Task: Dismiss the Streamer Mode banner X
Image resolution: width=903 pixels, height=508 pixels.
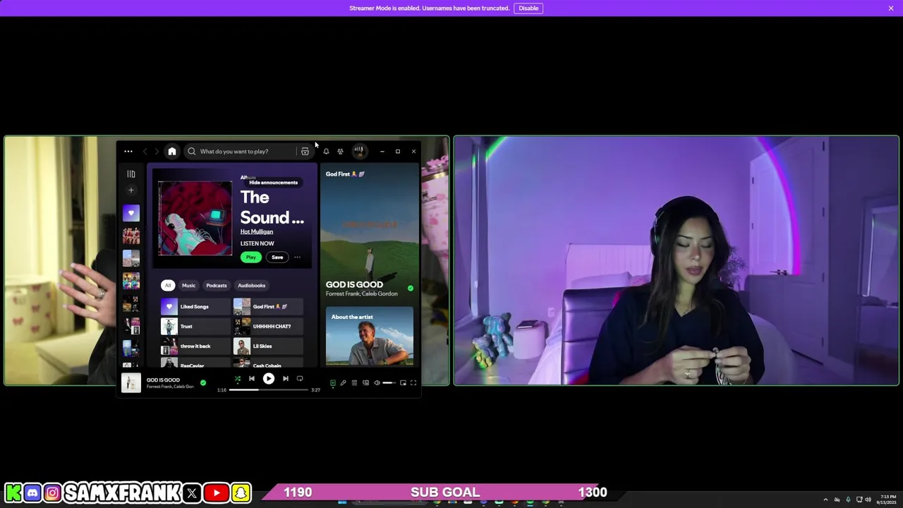Action: tap(891, 8)
